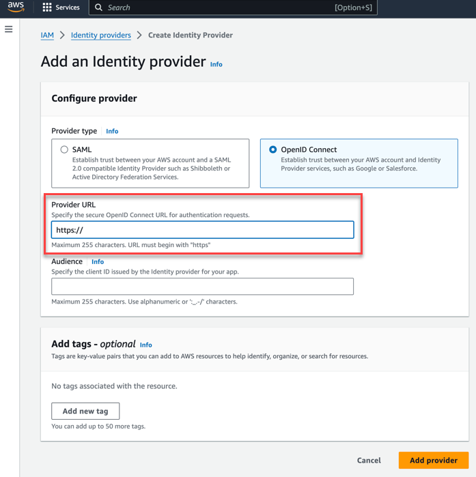This screenshot has height=477, width=476.
Task: Select the OpenID Connect radio button
Action: (273, 149)
